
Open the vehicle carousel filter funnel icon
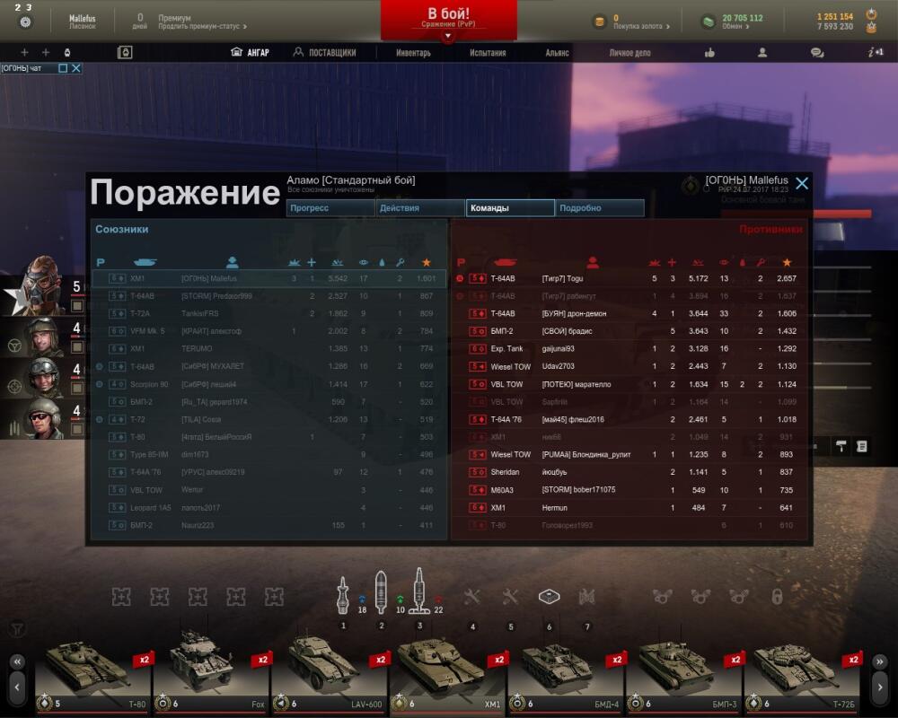pyautogui.click(x=17, y=629)
